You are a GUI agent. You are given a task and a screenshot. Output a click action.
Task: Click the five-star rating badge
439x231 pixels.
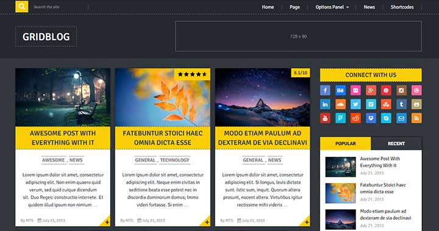[x=192, y=74]
